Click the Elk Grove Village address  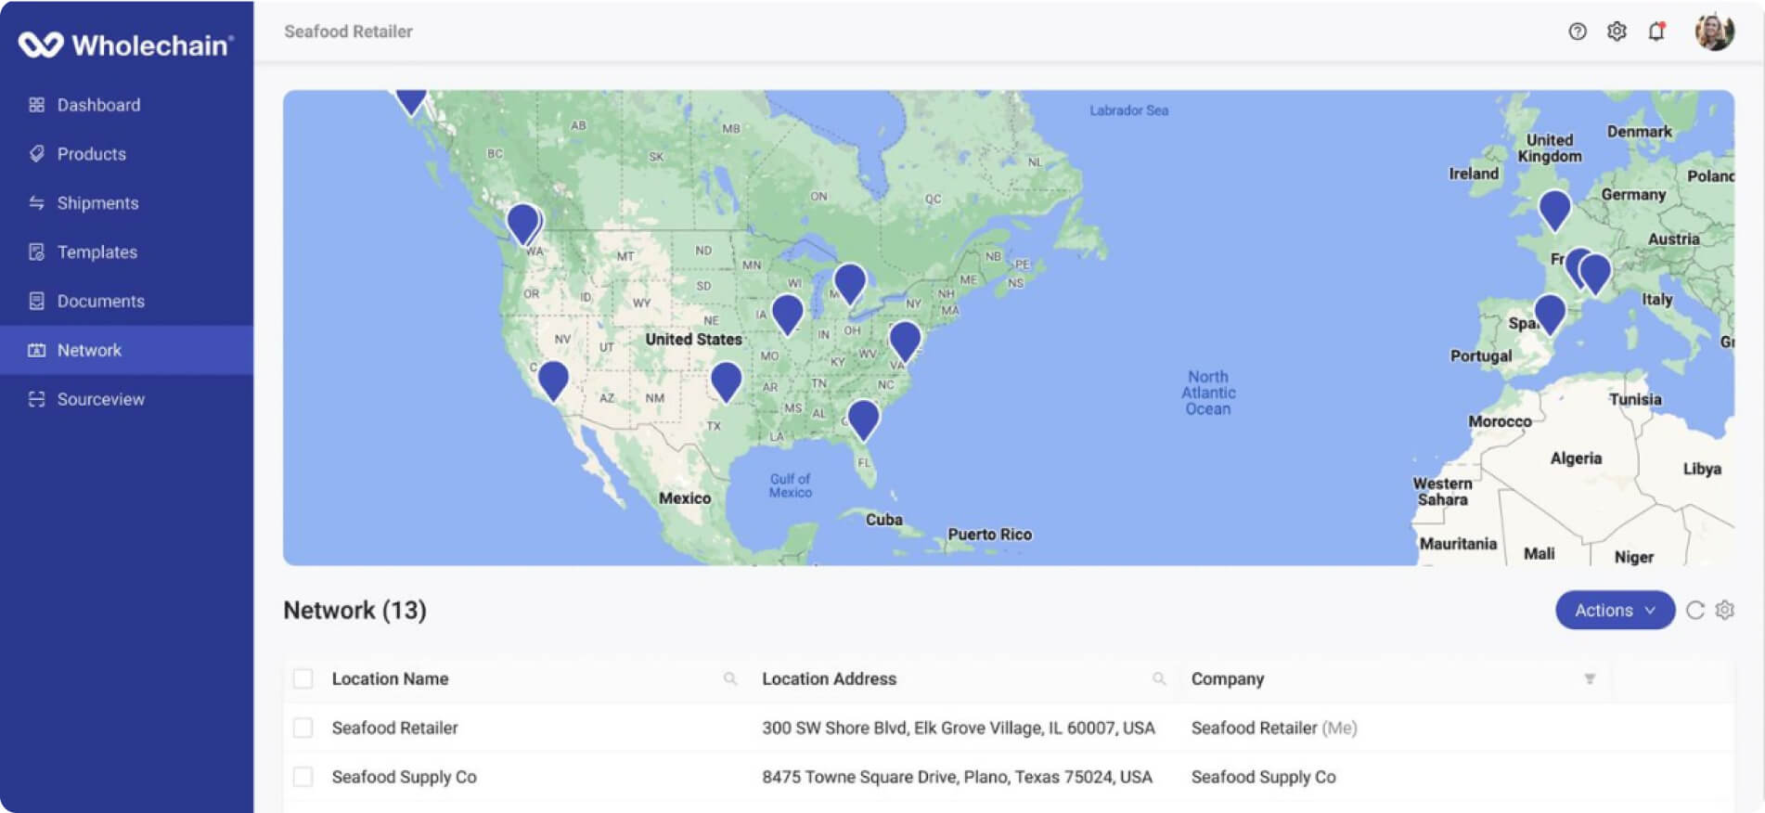click(959, 728)
